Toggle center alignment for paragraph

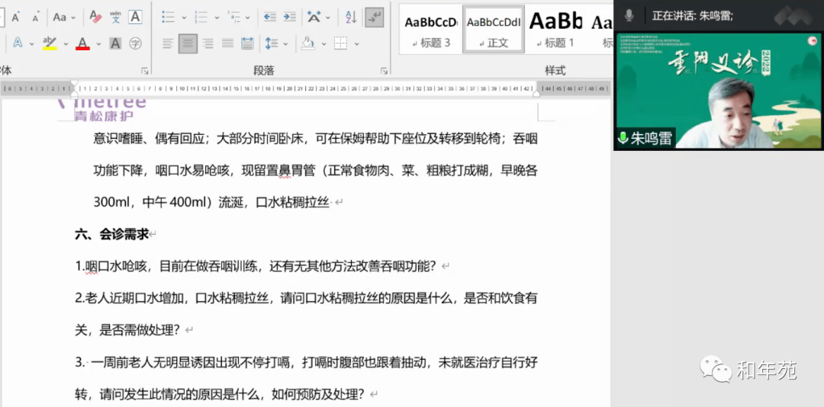(188, 43)
